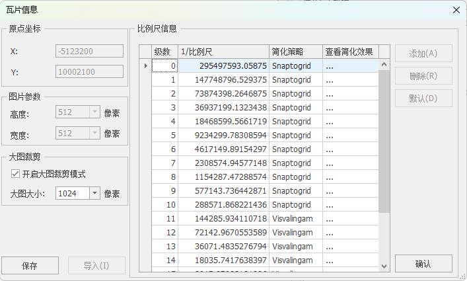Enable the 开启大图裁剪模式 checkbox
467x281 pixels.
(x=16, y=174)
